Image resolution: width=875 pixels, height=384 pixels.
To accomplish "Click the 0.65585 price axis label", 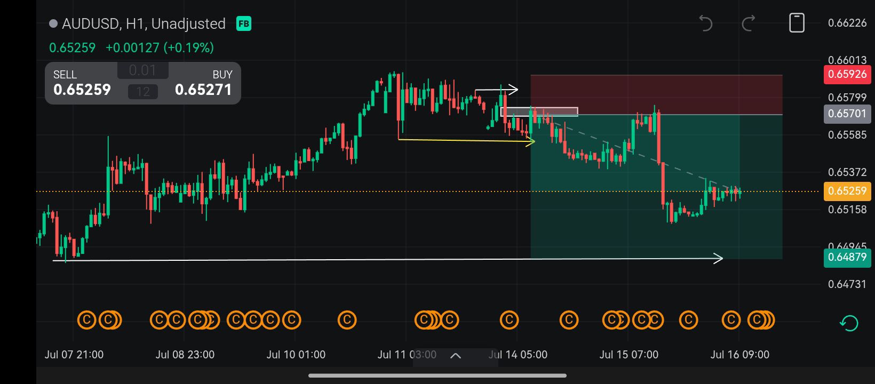I will 847,135.
